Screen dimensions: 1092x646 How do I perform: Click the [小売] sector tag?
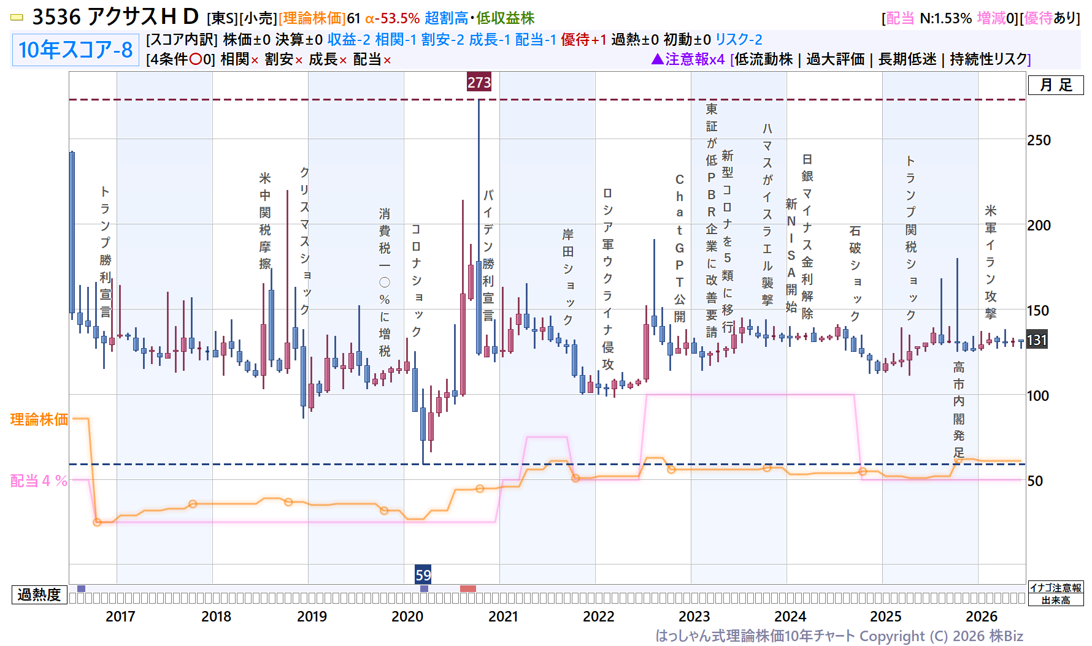point(258,18)
